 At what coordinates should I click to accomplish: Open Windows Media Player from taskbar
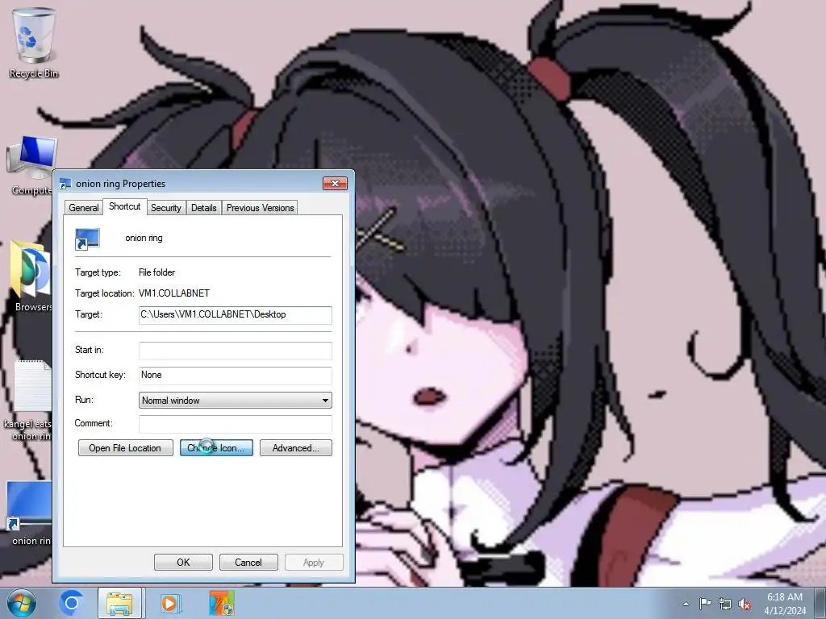click(169, 603)
